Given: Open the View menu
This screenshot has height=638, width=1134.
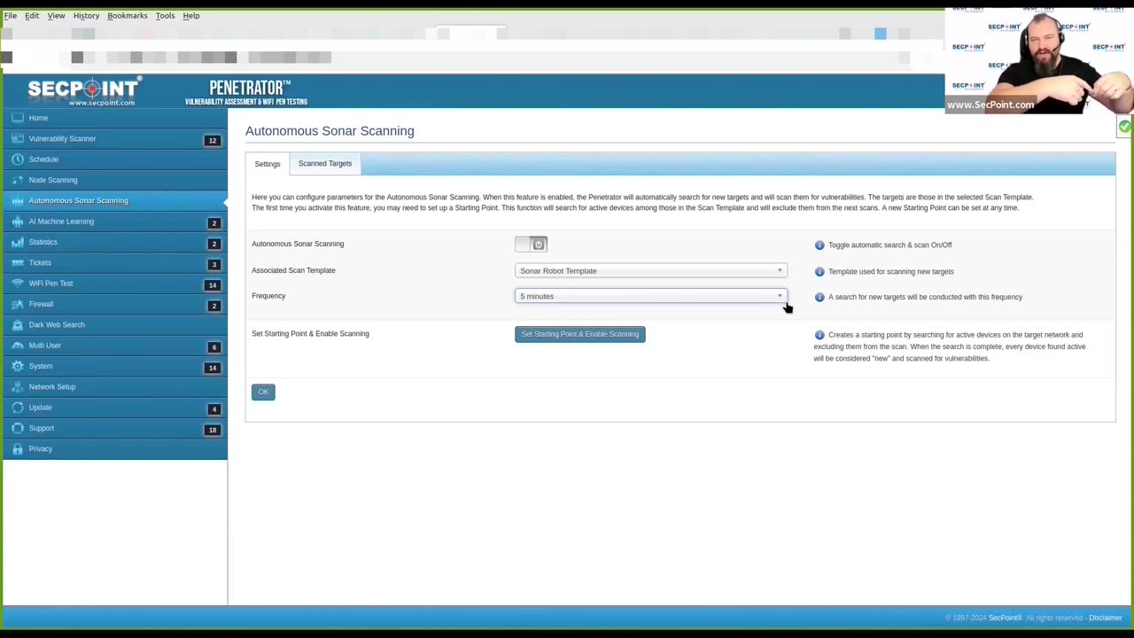Looking at the screenshot, I should (56, 15).
